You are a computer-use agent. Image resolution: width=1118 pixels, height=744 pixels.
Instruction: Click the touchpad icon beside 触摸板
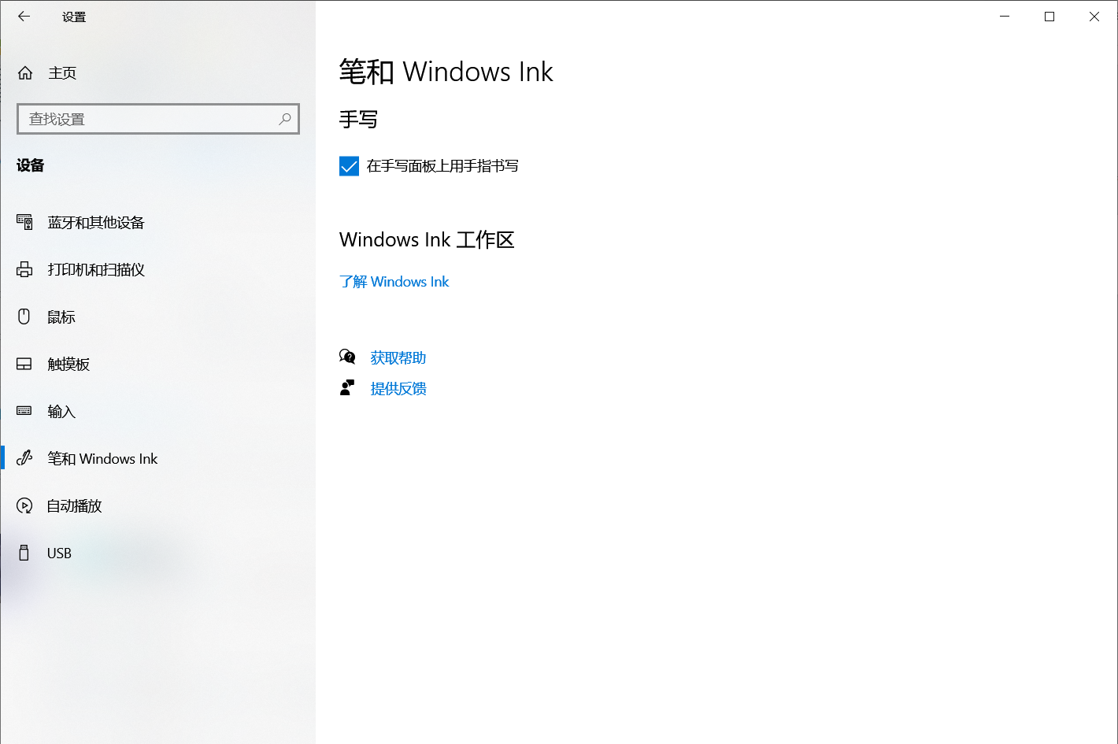24,365
